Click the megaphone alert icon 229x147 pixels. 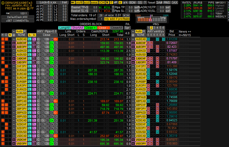click(x=116, y=2)
